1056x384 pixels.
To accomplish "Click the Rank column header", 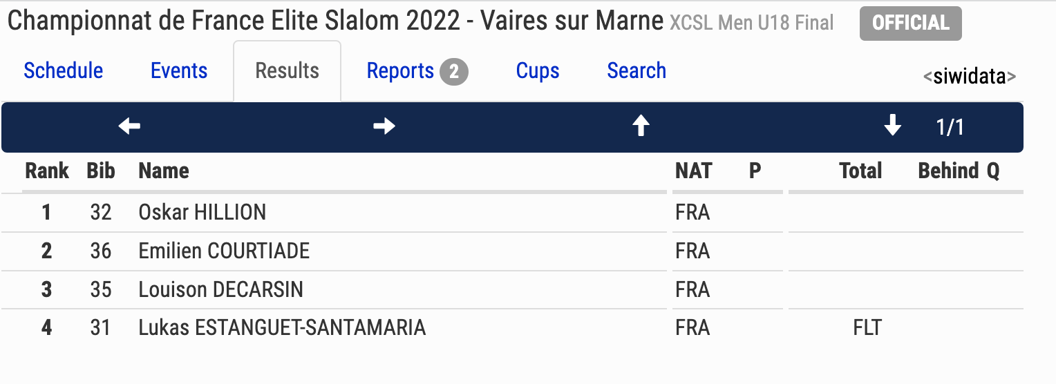I will 47,171.
